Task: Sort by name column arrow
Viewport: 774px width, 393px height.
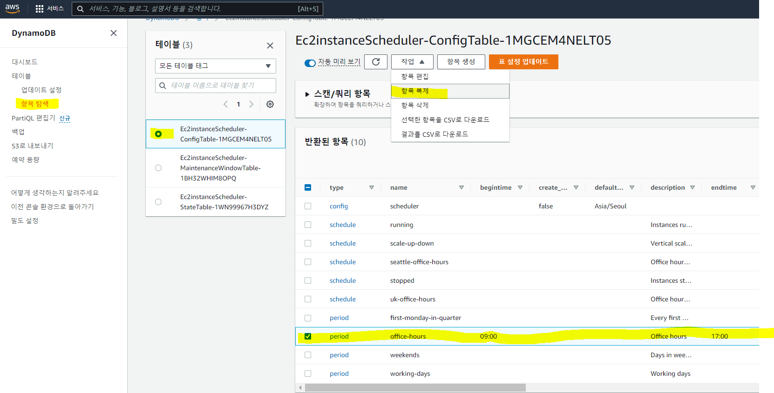Action: click(x=462, y=187)
